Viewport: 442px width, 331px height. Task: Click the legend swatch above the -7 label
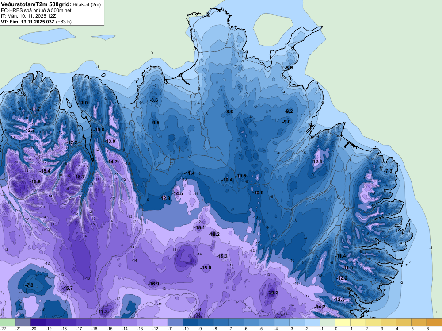coord(236,322)
